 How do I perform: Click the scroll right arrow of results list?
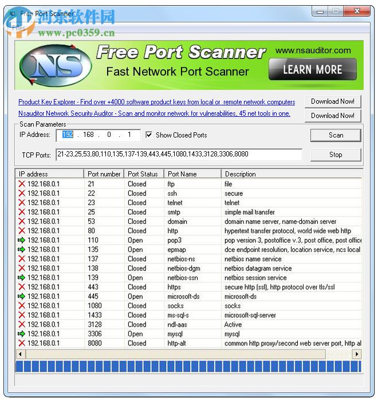(357, 354)
